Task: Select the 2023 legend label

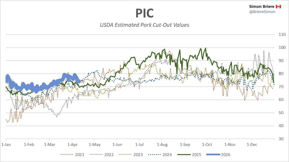Action: click(x=138, y=154)
